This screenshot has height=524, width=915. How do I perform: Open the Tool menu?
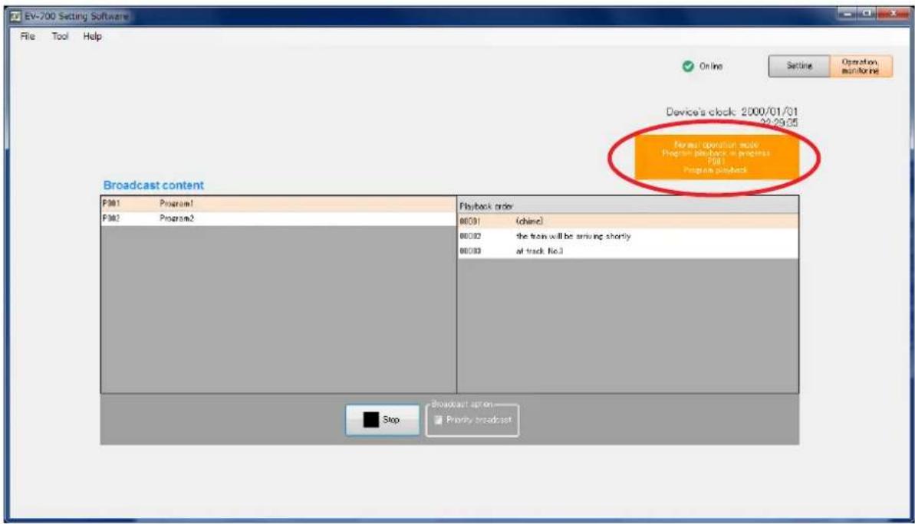point(60,36)
